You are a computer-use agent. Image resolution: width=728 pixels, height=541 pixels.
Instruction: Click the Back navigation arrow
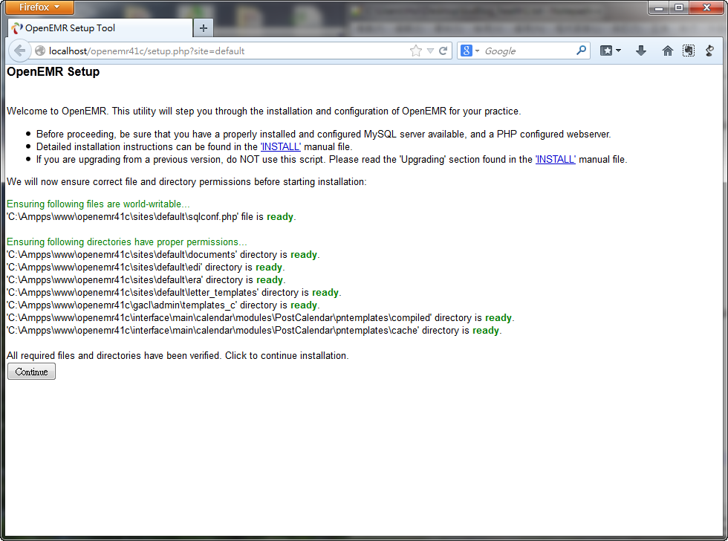point(19,51)
